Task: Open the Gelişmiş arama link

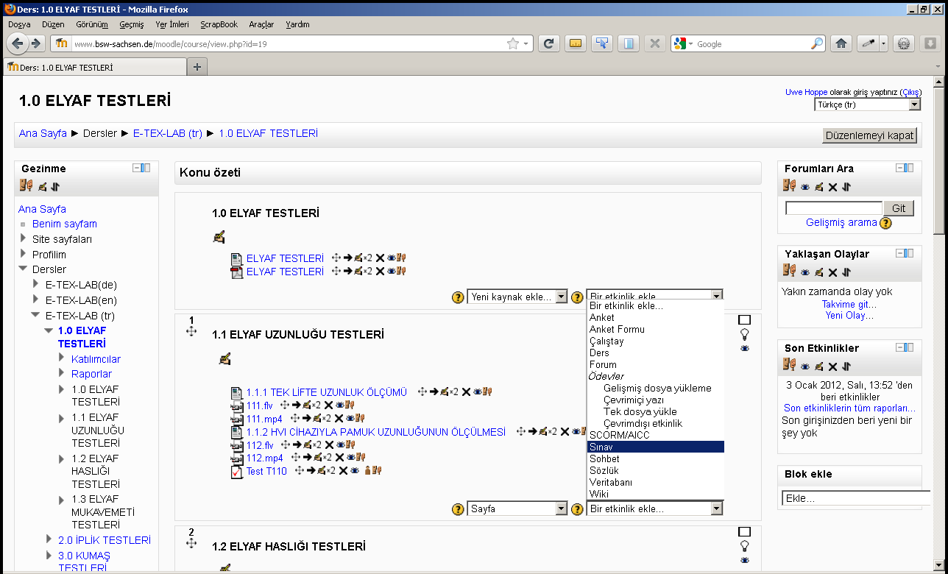Action: coord(841,222)
